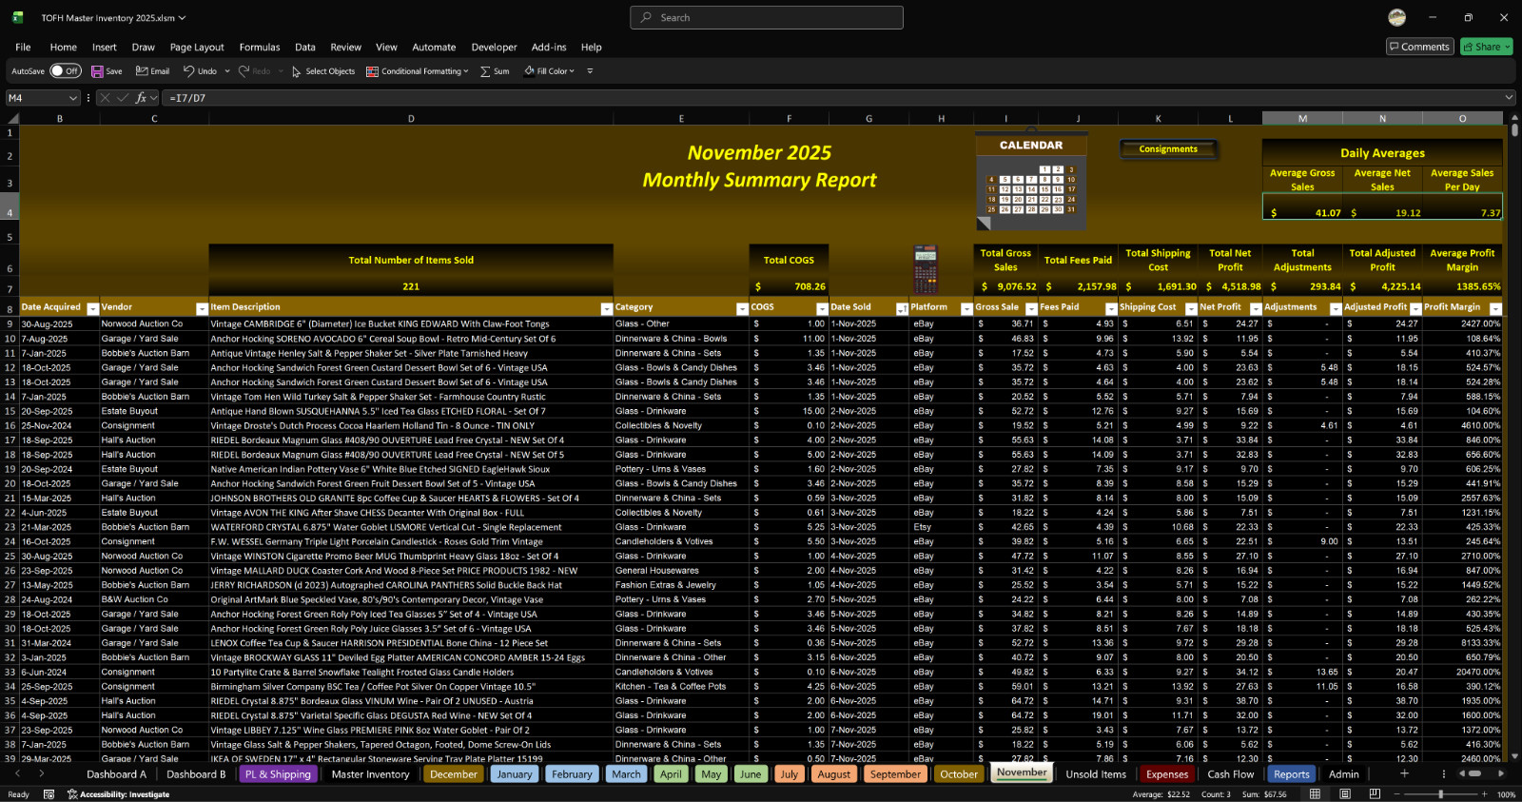This screenshot has height=802, width=1522.
Task: Expand the formula bar with the chevron
Action: (1509, 98)
